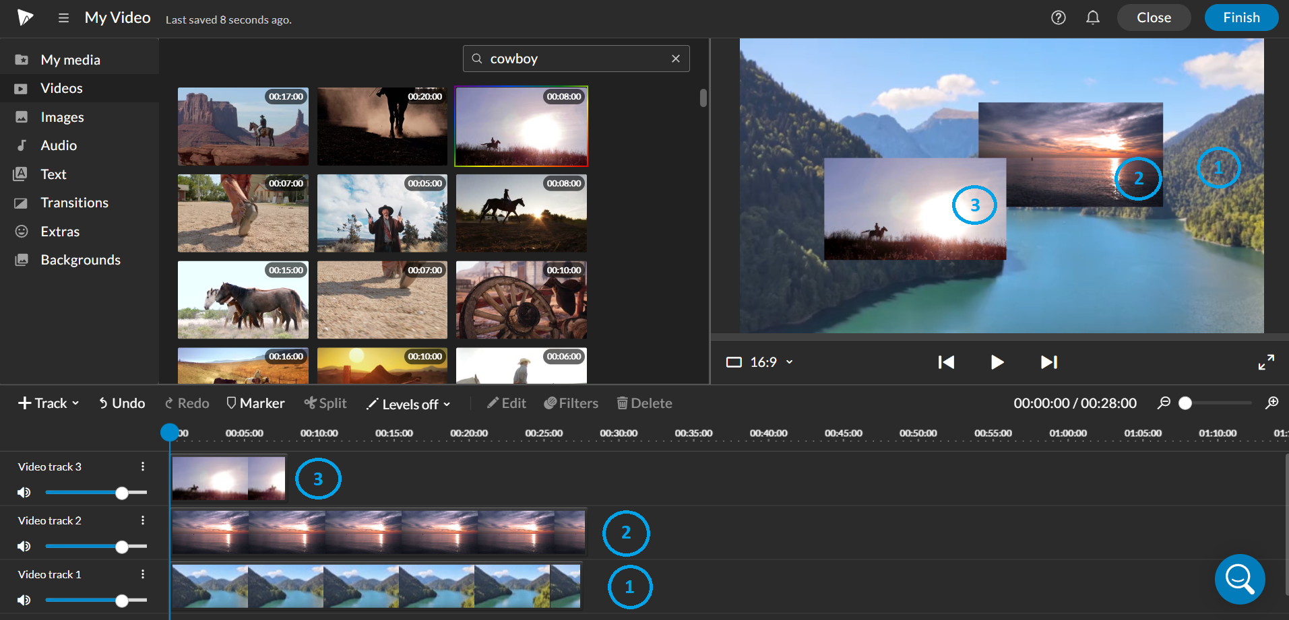Select the Split tool in the timeline toolbar
Viewport: 1289px width, 620px height.
point(325,403)
